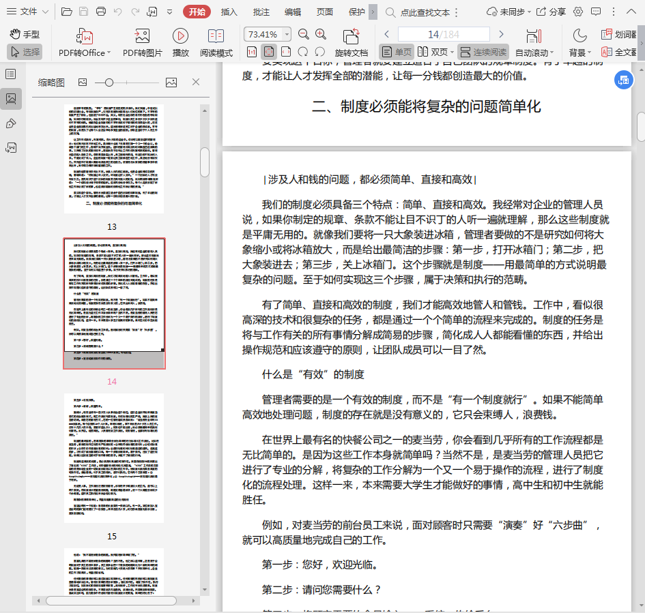Open the three-dot more options menu
This screenshot has width=645, height=613.
click(614, 12)
